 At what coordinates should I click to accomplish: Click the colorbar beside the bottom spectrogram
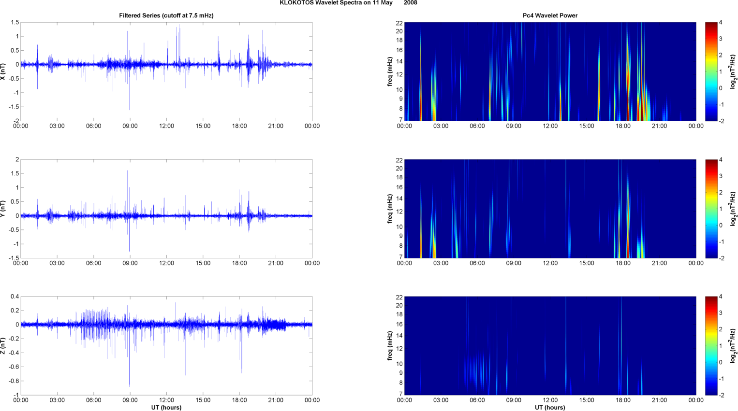711,346
